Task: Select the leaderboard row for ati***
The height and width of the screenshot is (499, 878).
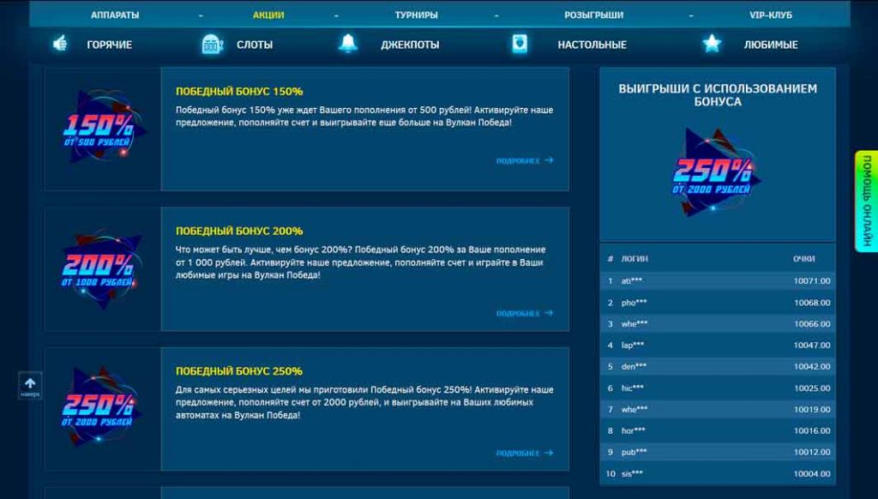Action: click(717, 281)
